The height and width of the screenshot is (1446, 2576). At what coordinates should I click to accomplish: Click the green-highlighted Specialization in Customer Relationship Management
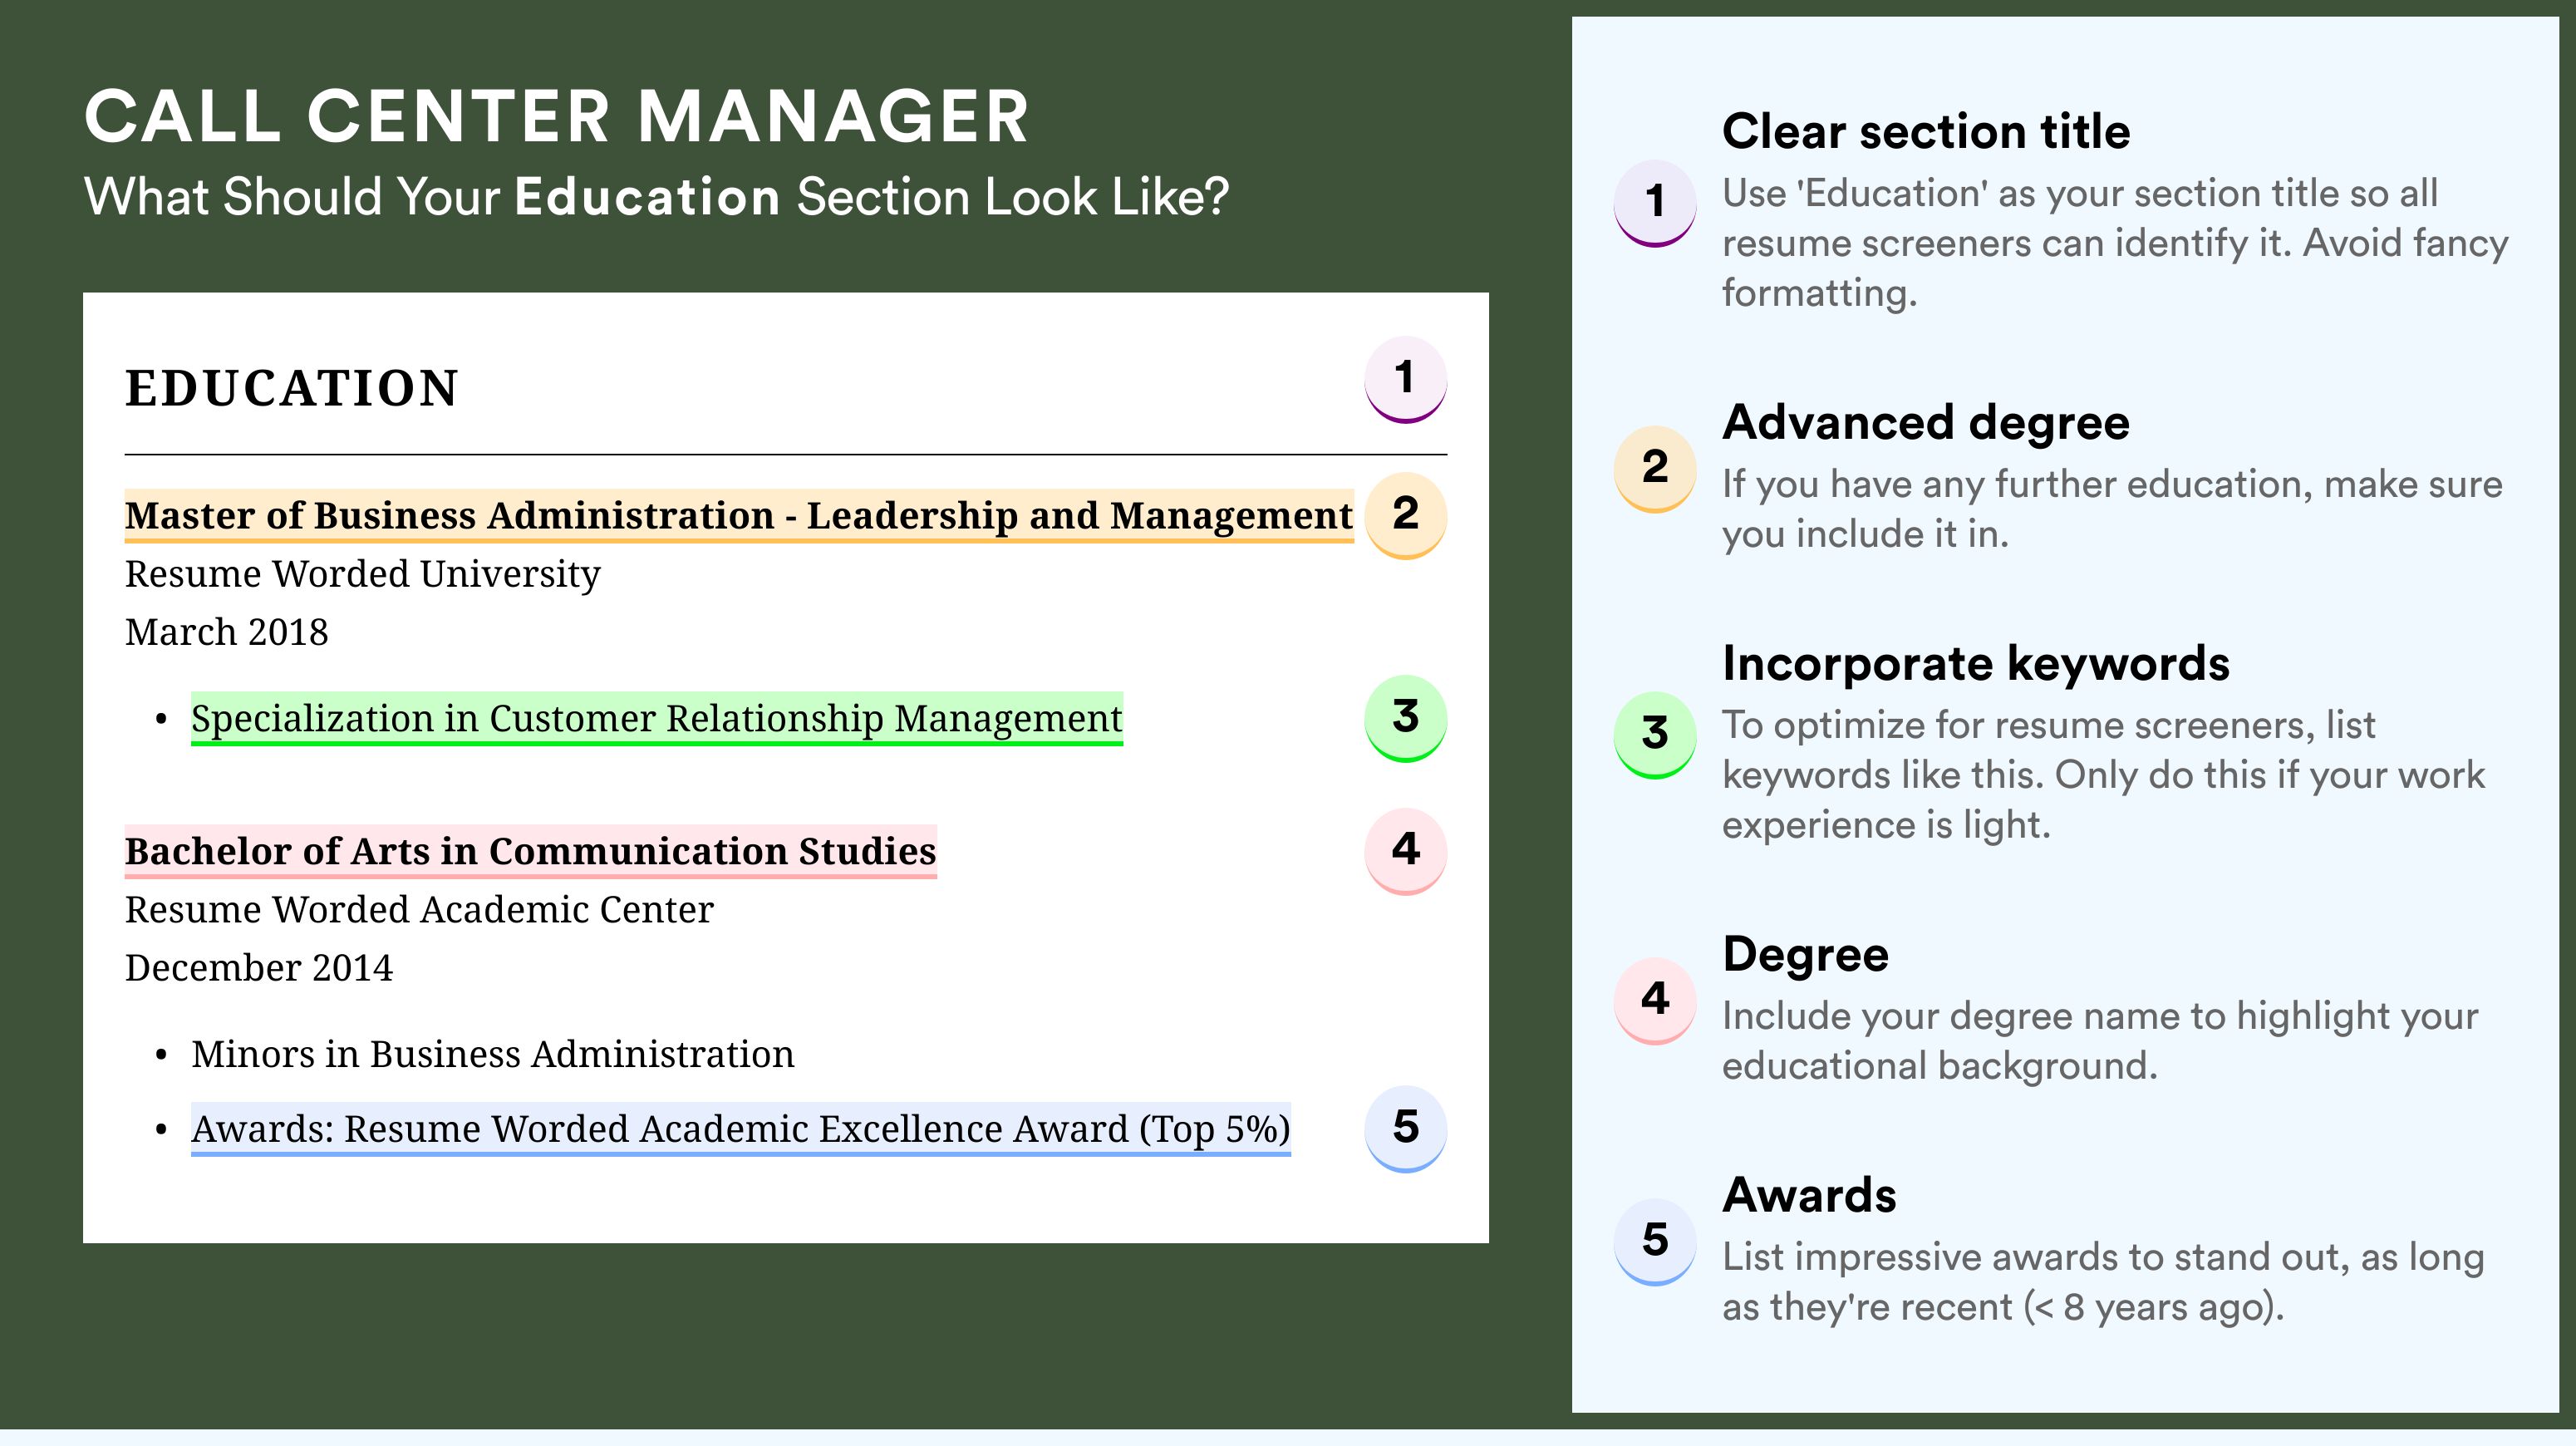pos(657,719)
